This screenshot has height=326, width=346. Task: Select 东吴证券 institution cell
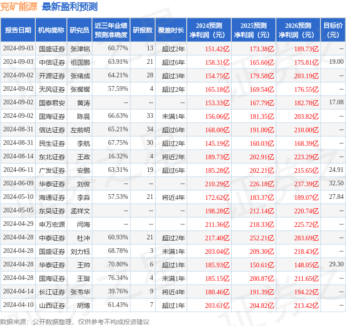52,211
